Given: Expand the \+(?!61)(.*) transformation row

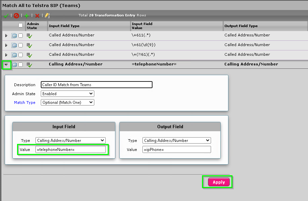Looking at the screenshot, I should click(x=6, y=55).
